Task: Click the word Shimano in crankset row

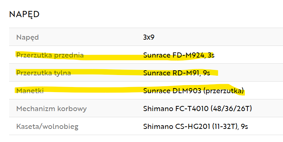Action: point(158,109)
